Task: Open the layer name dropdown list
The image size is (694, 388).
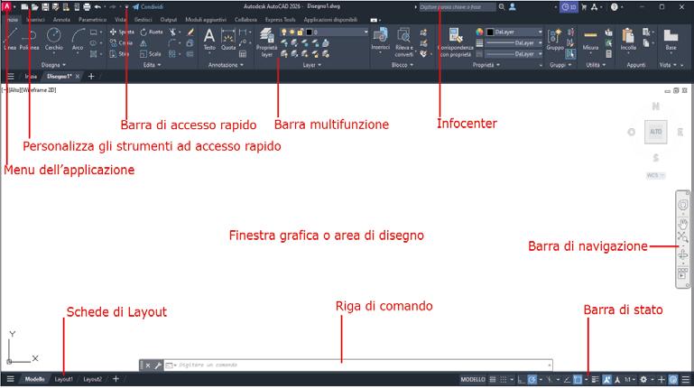Action: pyautogui.click(x=338, y=32)
